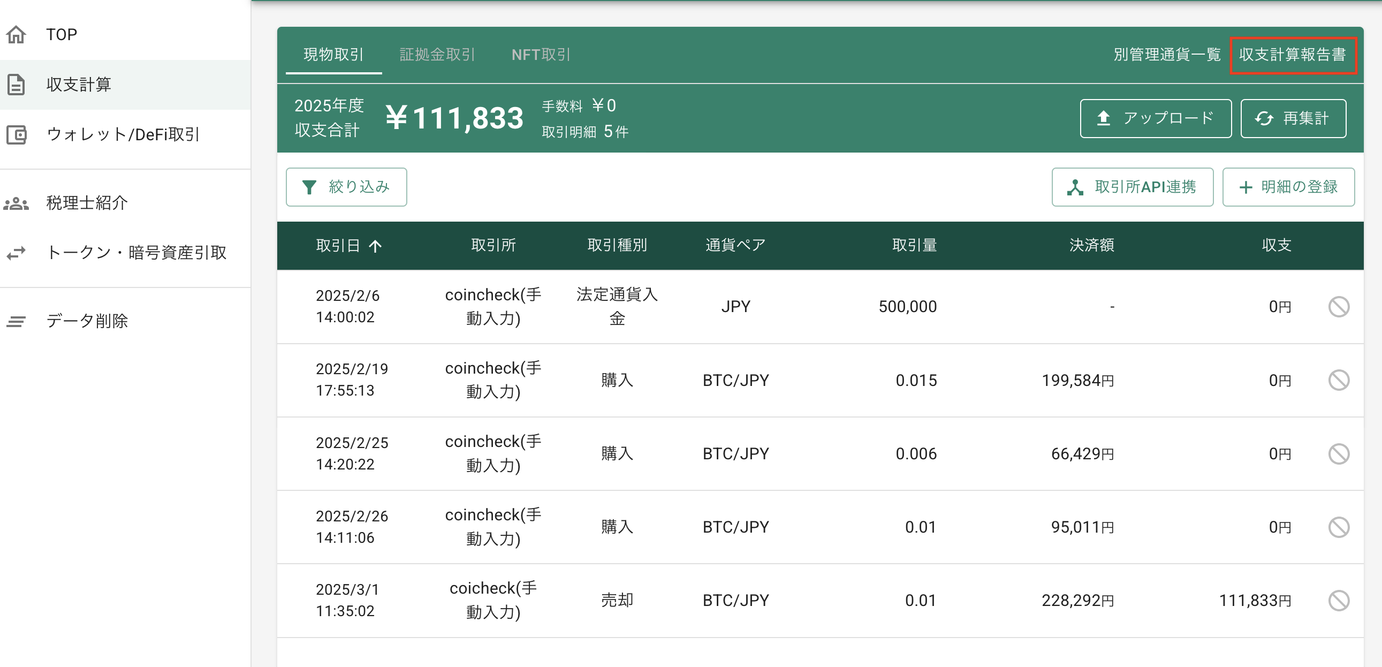The height and width of the screenshot is (667, 1382).
Task: Go to TOP in the sidebar
Action: point(126,34)
